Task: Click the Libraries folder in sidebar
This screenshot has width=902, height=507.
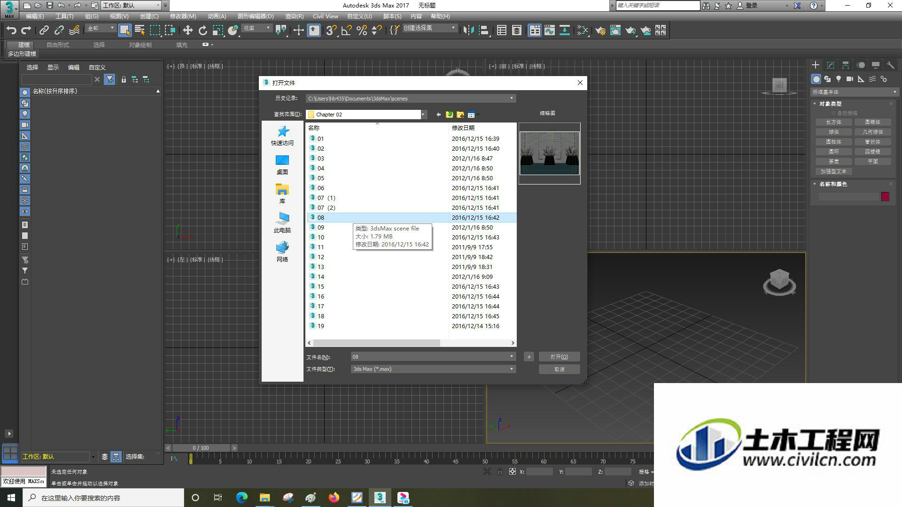Action: pos(282,194)
